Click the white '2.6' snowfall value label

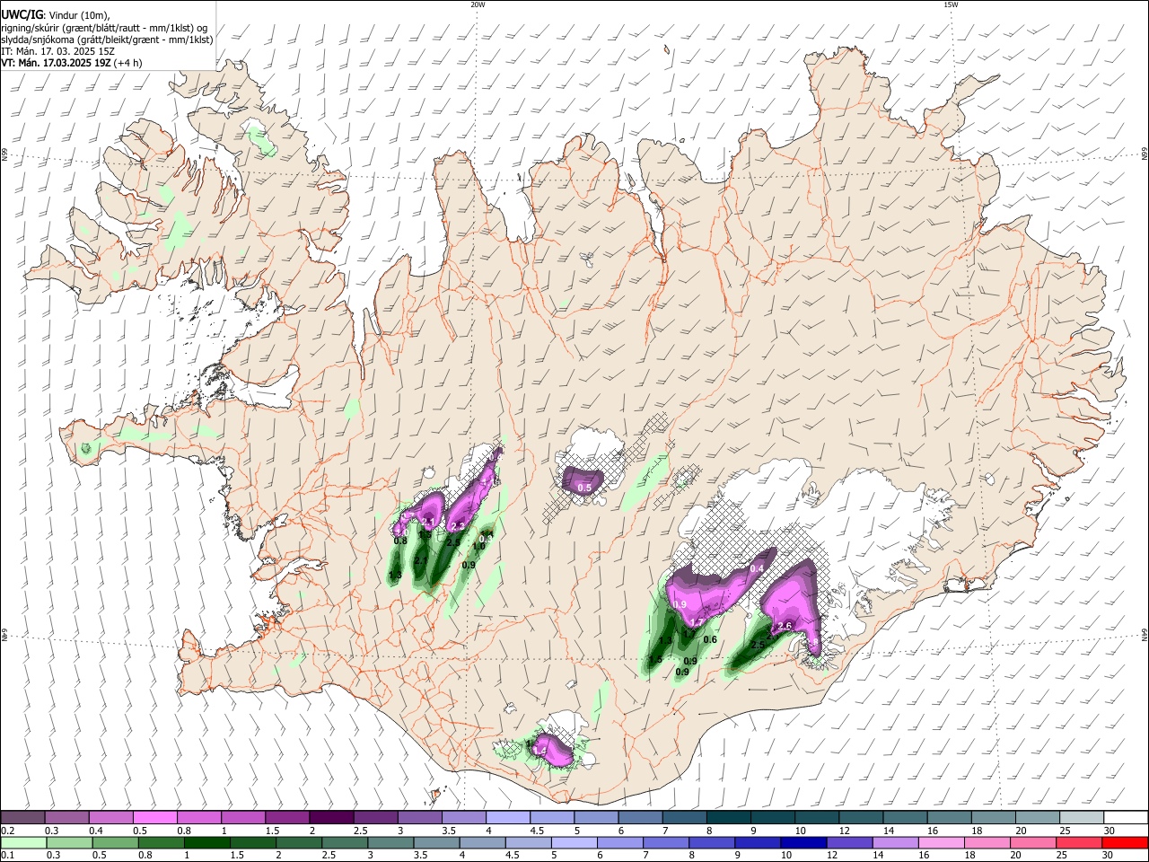coord(785,626)
